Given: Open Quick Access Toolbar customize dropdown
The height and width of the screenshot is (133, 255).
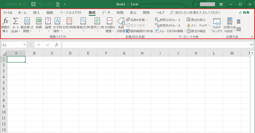Looking at the screenshot, I should coord(65,4).
